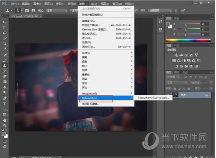Screen dimensions: 216x158
Task: Toggle lock transparent pixels
Action: click(175, 89)
